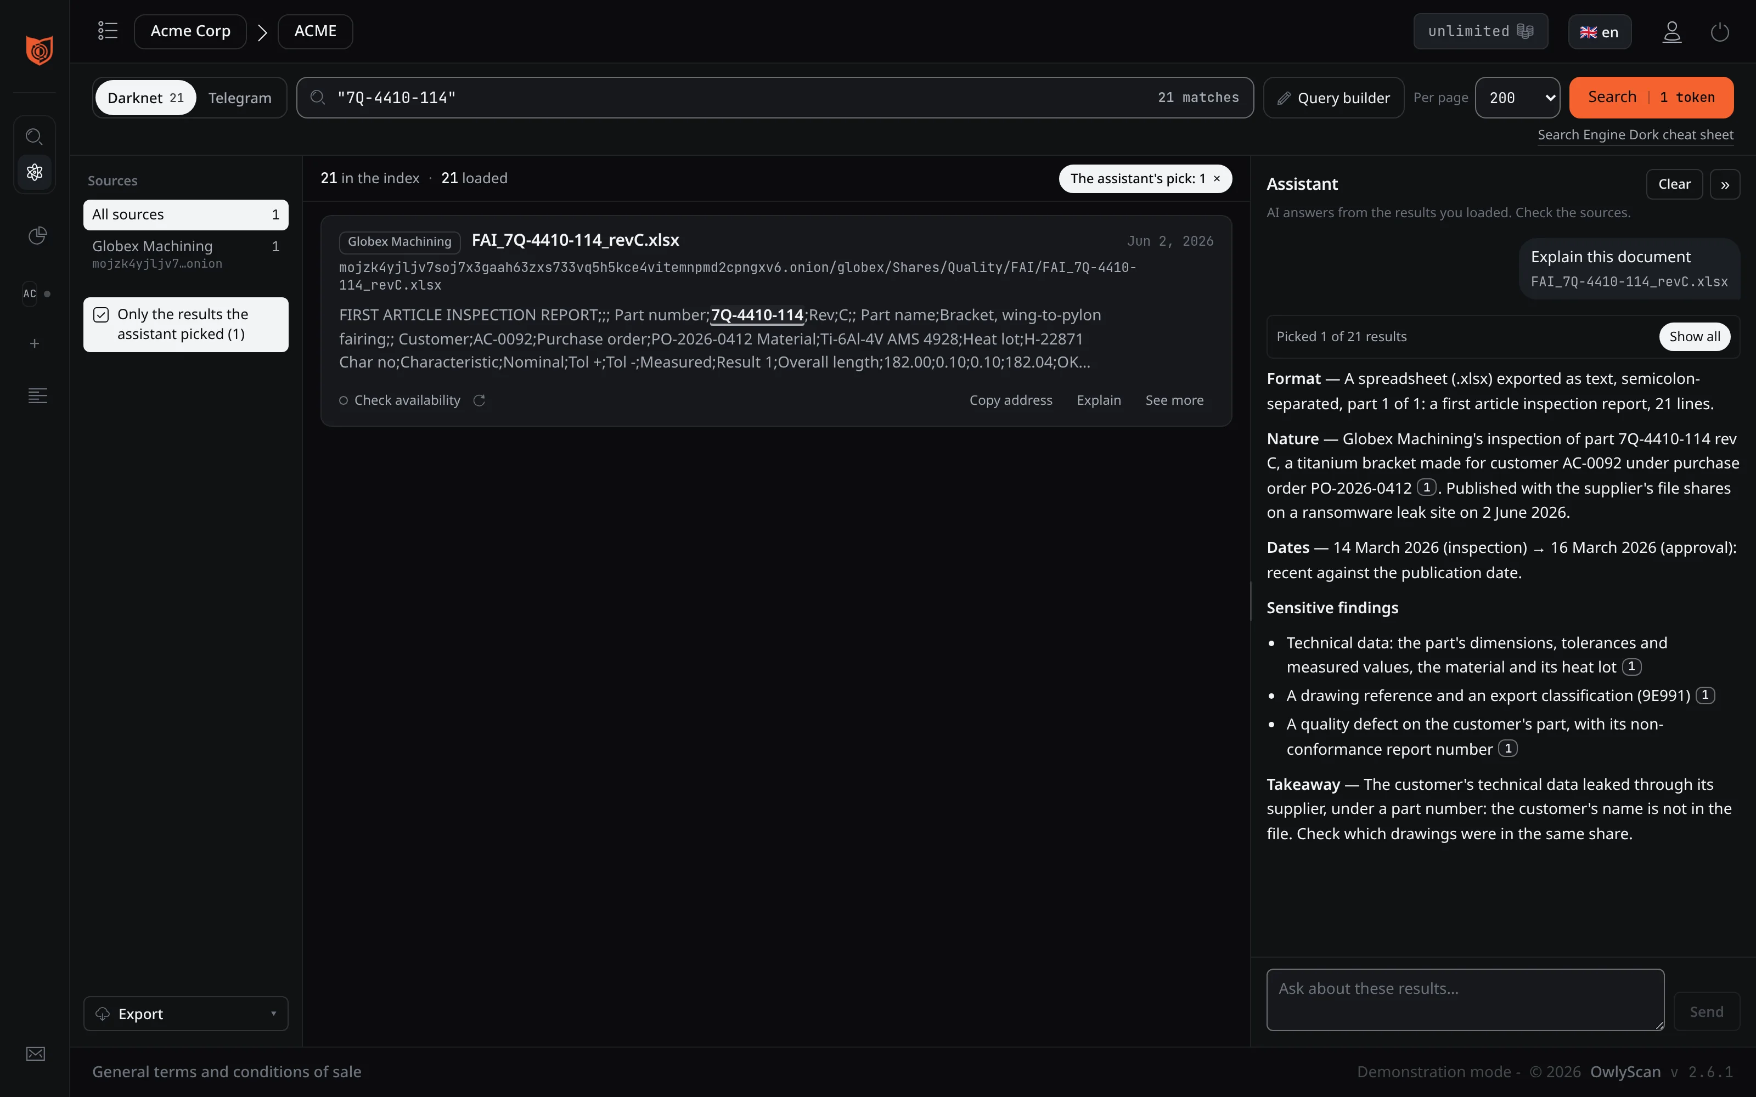Screen dimensions: 1756x1097
Task: Focus the search query input field
Action: pos(775,98)
